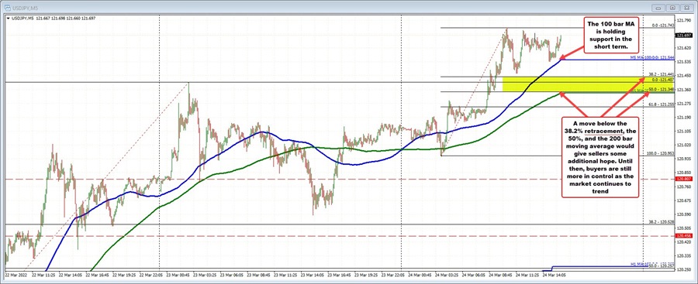Click price axis value 121.620

pos(683,48)
